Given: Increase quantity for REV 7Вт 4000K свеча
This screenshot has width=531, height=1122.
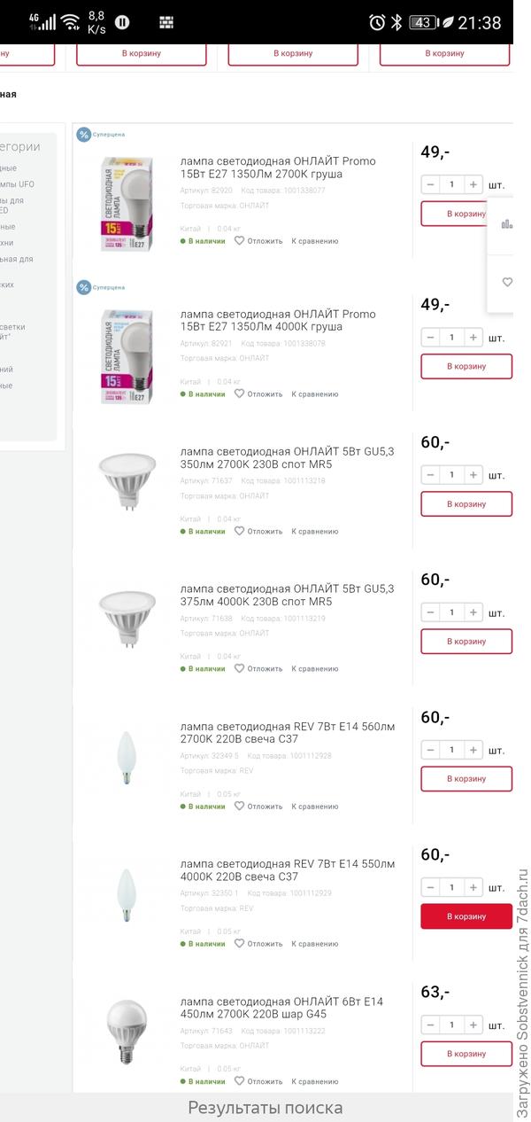Looking at the screenshot, I should pyautogui.click(x=473, y=887).
